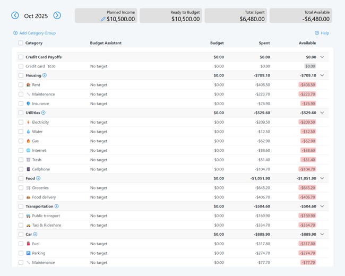The height and width of the screenshot is (276, 345).
Task: Open the Help link
Action: point(322,33)
